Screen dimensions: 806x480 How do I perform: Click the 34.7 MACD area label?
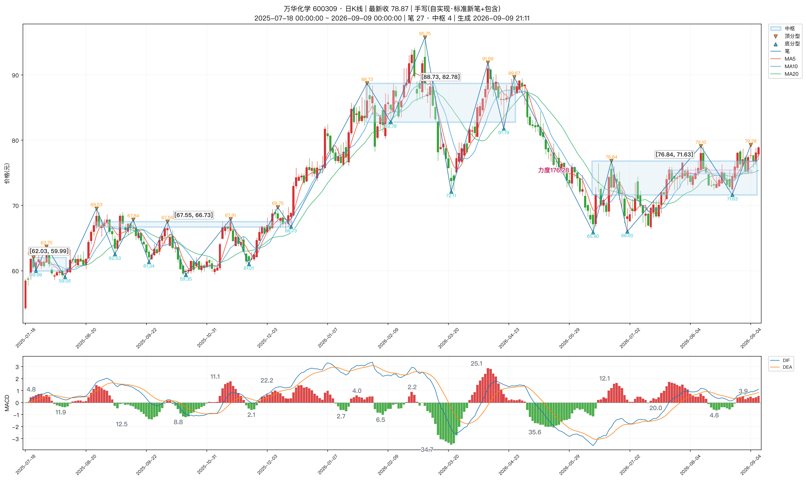point(427,450)
